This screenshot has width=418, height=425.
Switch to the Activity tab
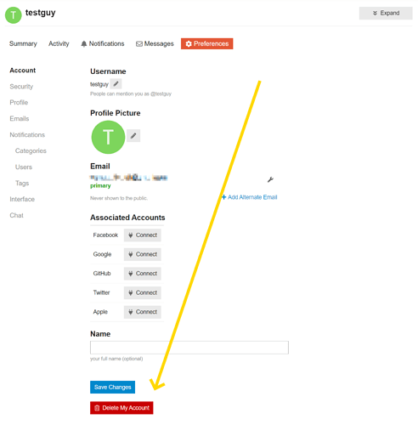[59, 43]
